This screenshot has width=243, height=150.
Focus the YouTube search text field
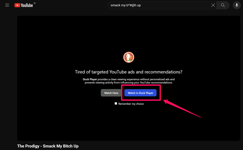pos(158,5)
